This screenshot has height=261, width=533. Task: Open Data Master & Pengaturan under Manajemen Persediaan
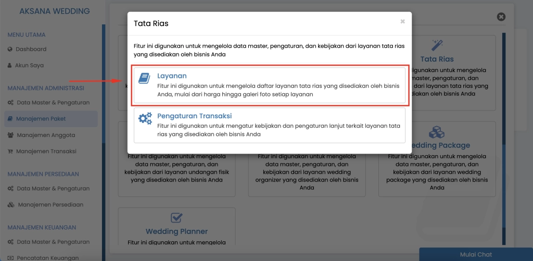pos(54,188)
